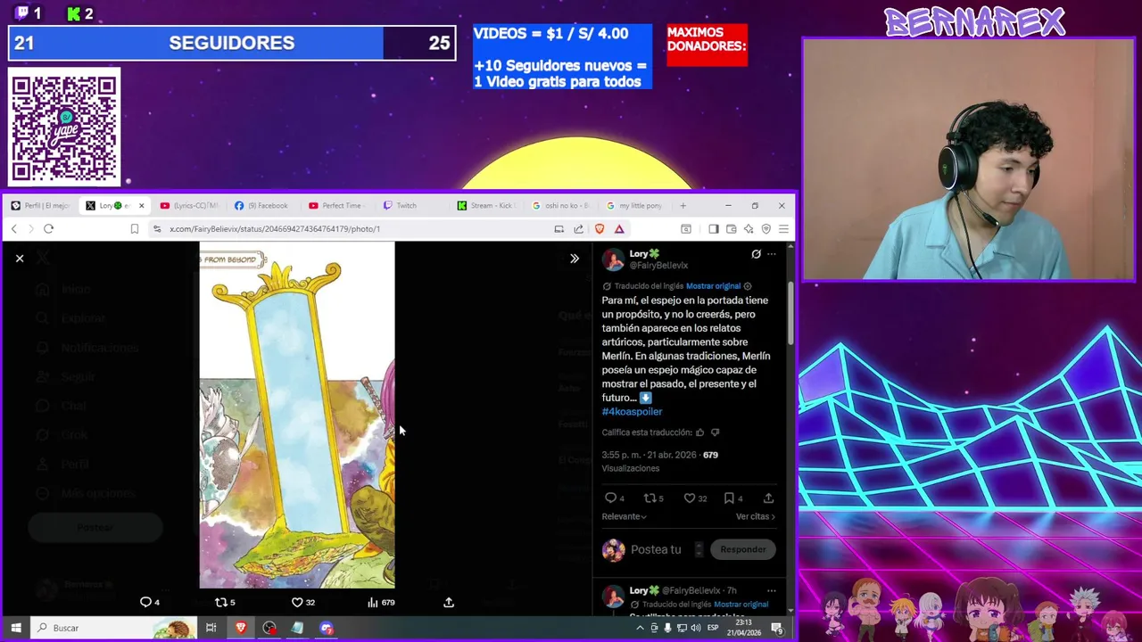
Task: Open the three-dot more menu on Lory's post
Action: [x=772, y=254]
